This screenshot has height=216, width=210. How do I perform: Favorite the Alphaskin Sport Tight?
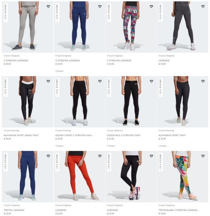(203, 81)
